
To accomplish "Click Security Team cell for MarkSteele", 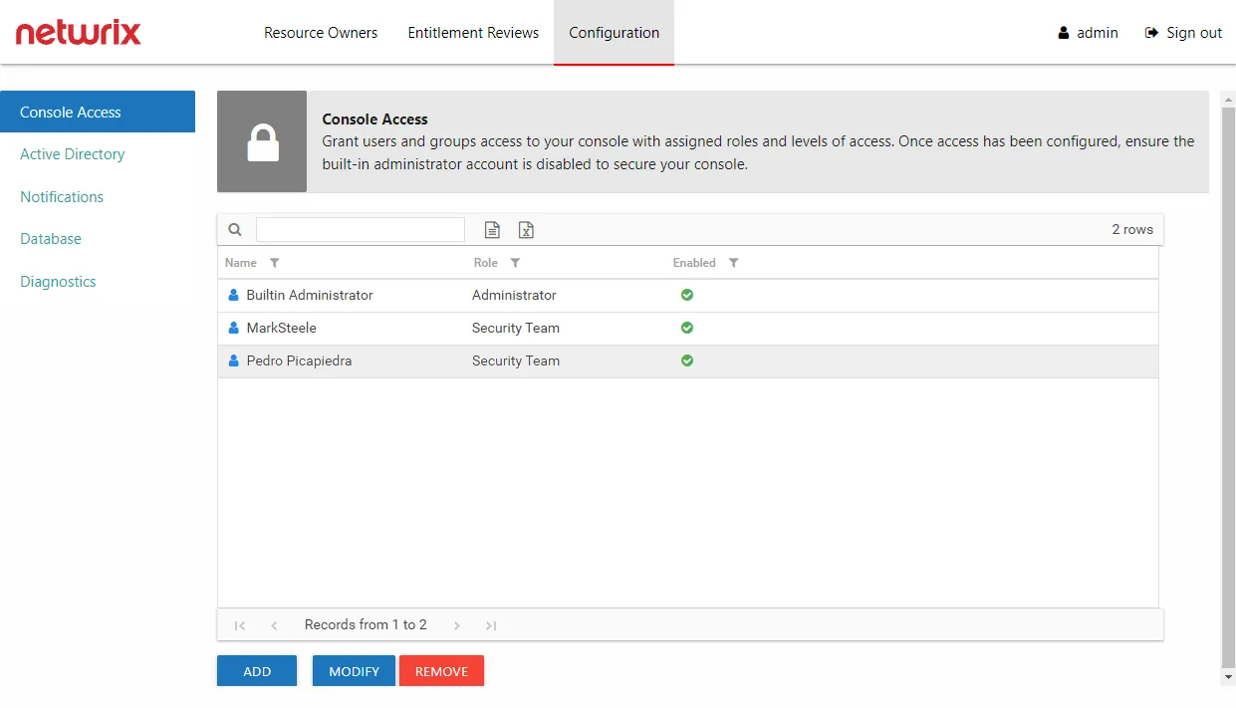I will [x=516, y=328].
